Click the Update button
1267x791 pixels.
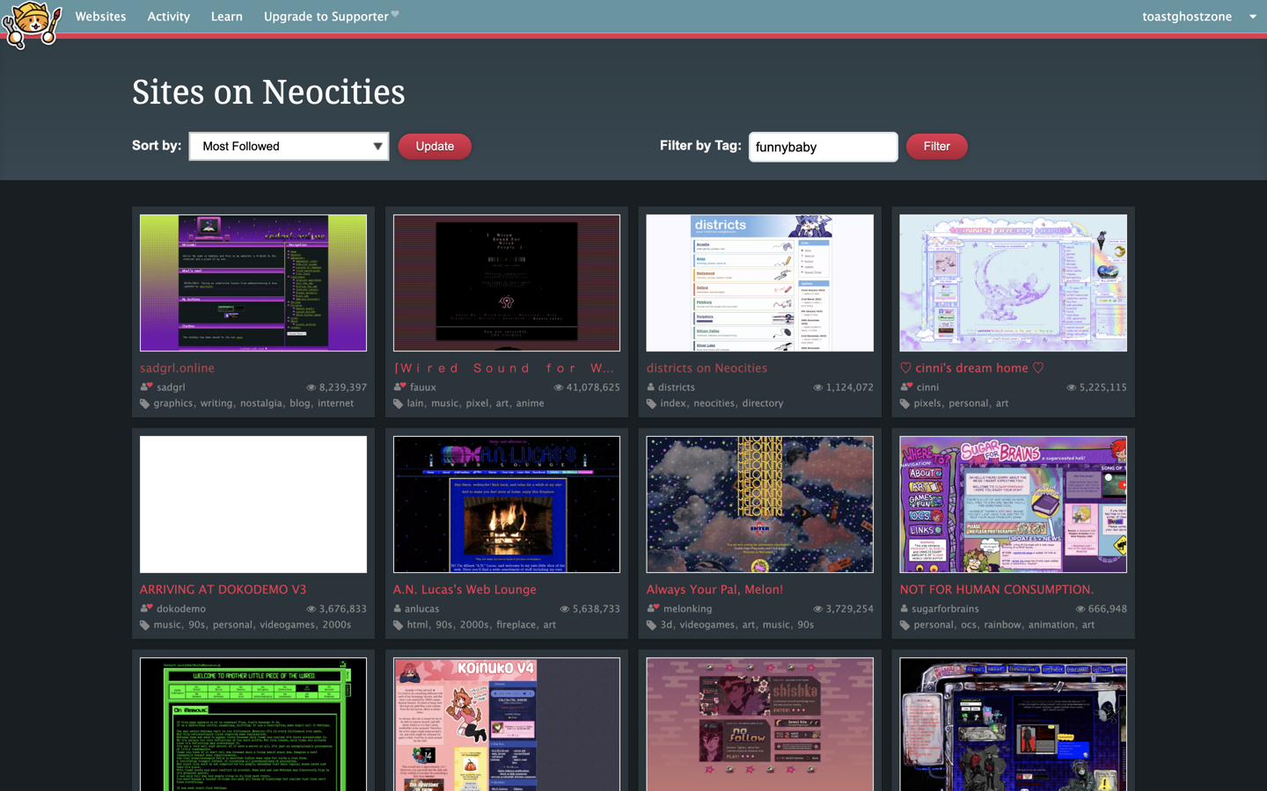[x=435, y=146]
